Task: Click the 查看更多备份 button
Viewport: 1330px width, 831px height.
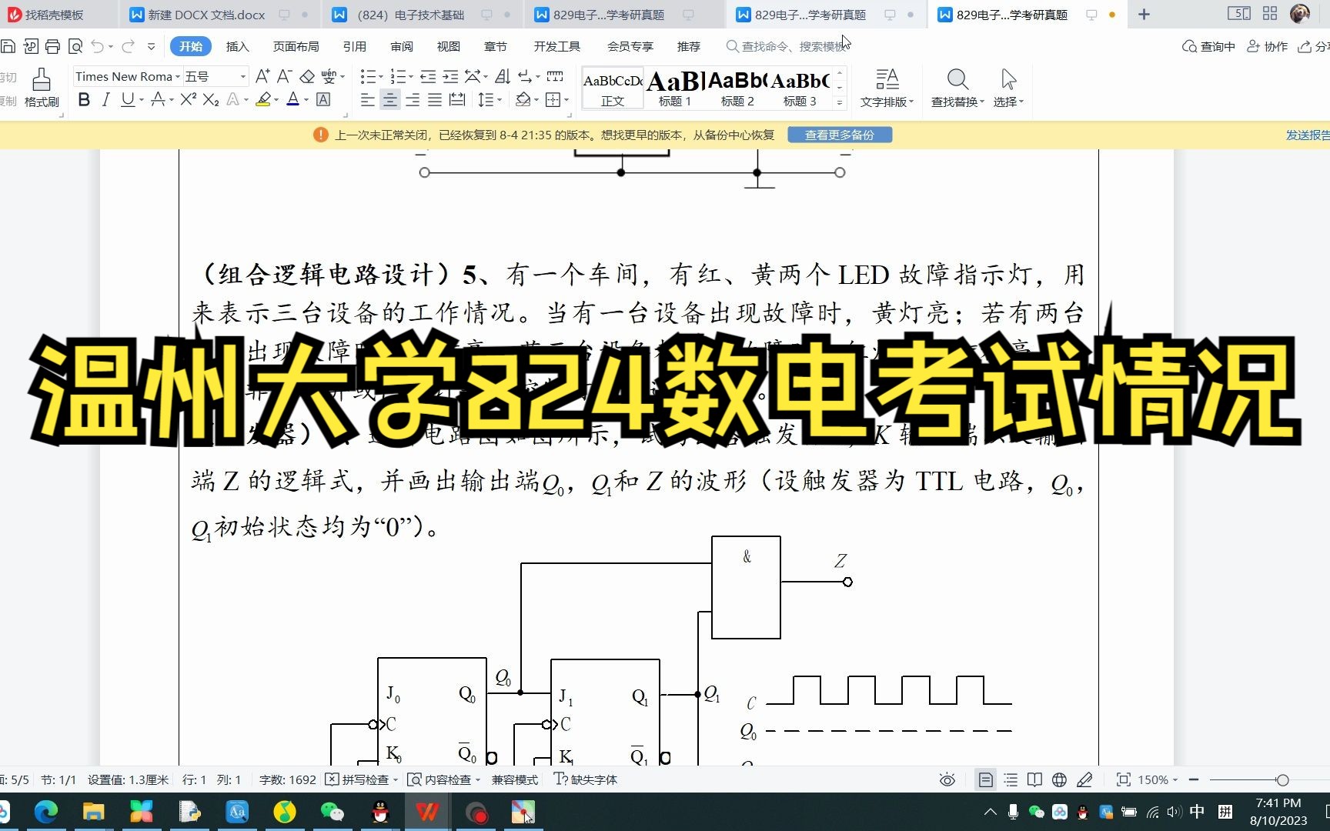Action: (x=839, y=135)
